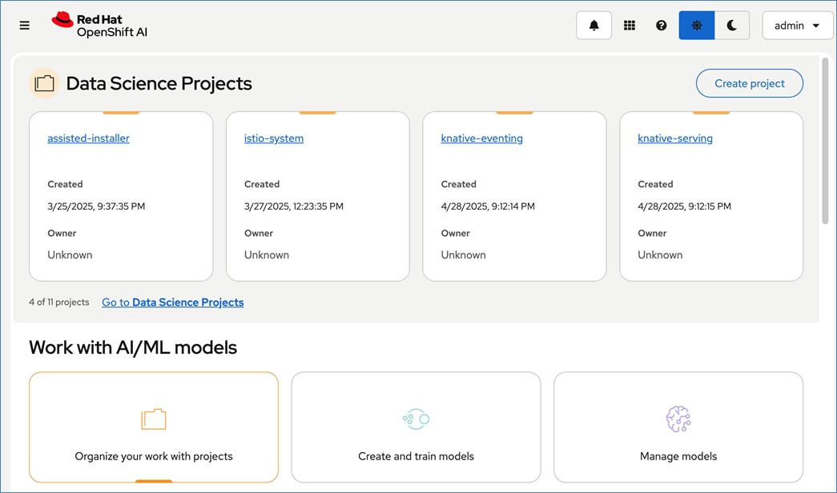Click Unknown owner in assisted-installer card
837x493 pixels.
click(x=70, y=255)
